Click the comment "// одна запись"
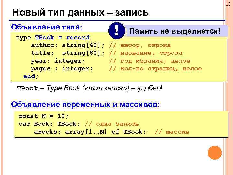233x175 pixels. [x=112, y=124]
